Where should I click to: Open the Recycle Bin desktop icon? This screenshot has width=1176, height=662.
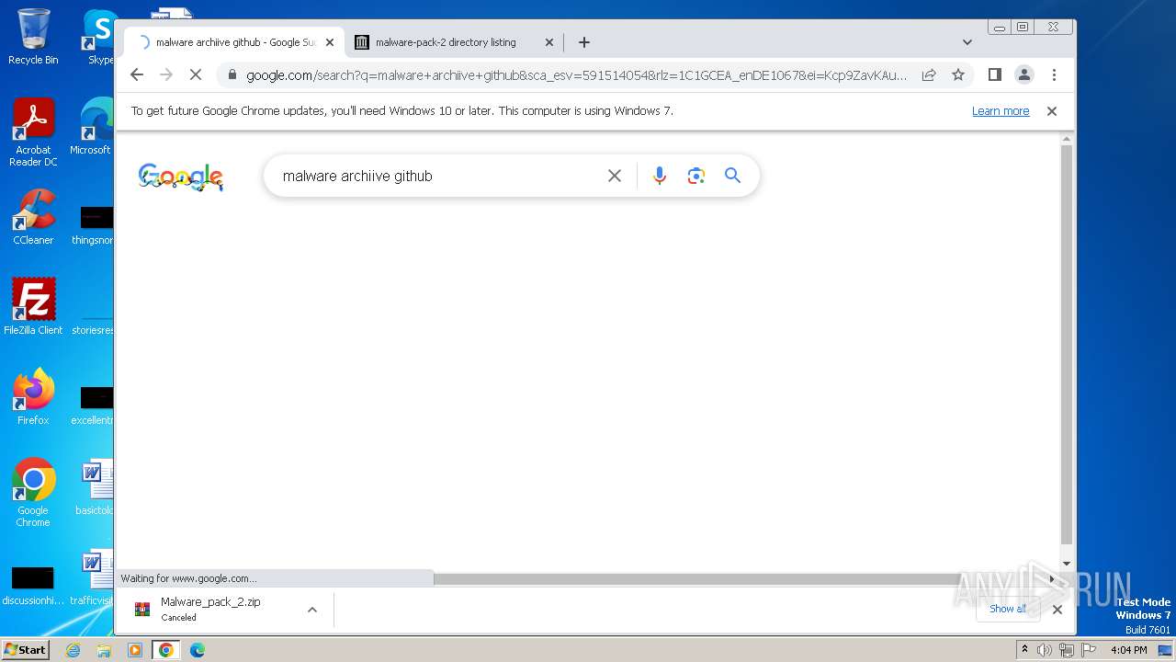(x=33, y=37)
